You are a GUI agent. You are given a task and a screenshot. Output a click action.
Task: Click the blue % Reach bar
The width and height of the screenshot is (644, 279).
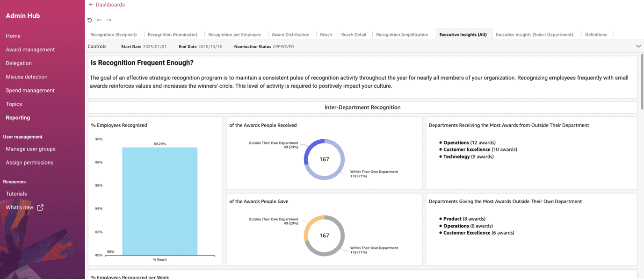159,201
